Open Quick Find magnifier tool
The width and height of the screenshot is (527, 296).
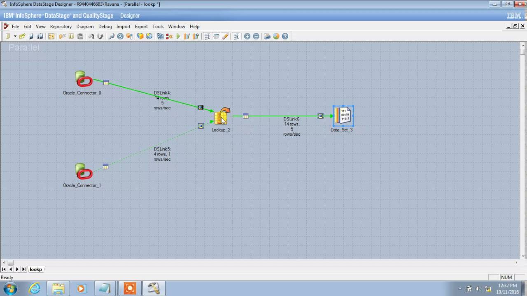pos(111,36)
